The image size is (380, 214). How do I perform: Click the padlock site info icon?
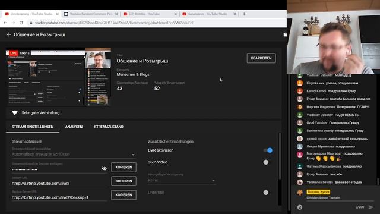[31, 23]
